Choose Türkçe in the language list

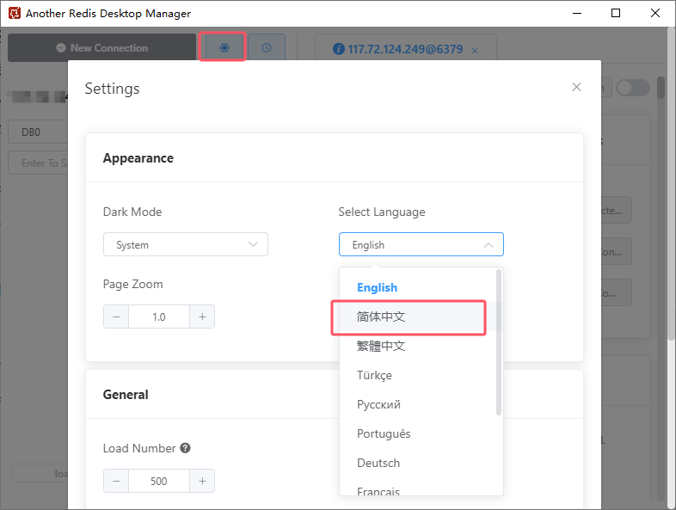pyautogui.click(x=374, y=375)
